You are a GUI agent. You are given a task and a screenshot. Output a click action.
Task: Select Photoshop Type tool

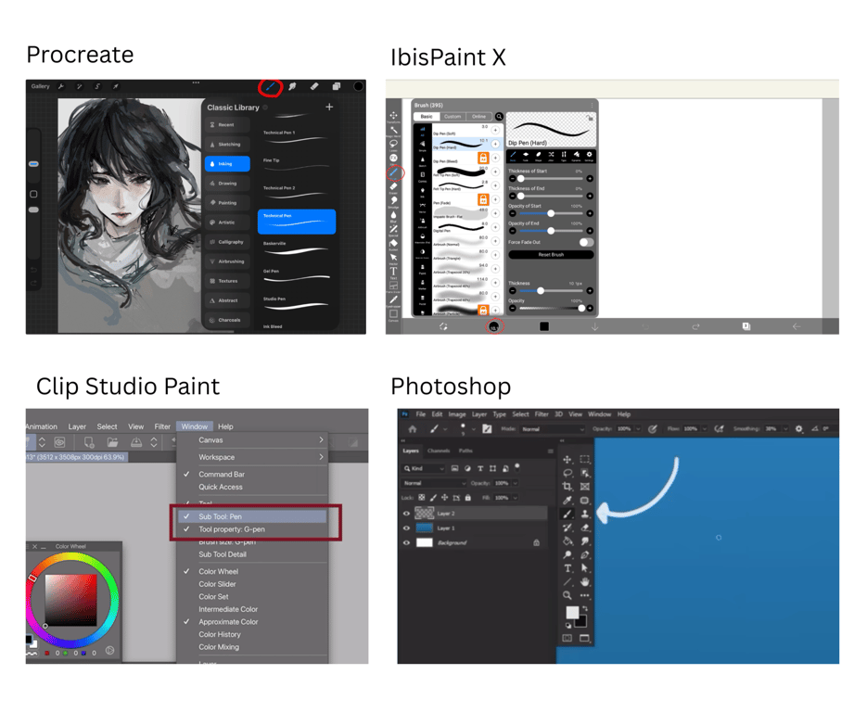[567, 568]
